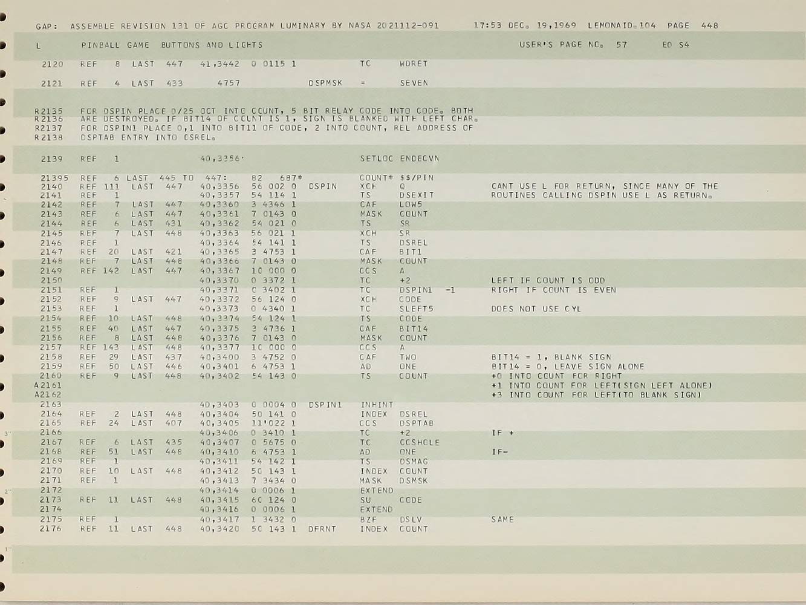Click the 'DFRNT' label on line 2176
This screenshot has height=605, width=806.
pos(322,529)
